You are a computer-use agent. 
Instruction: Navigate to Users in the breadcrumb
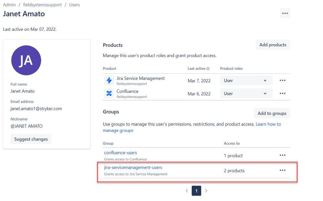pyautogui.click(x=74, y=5)
